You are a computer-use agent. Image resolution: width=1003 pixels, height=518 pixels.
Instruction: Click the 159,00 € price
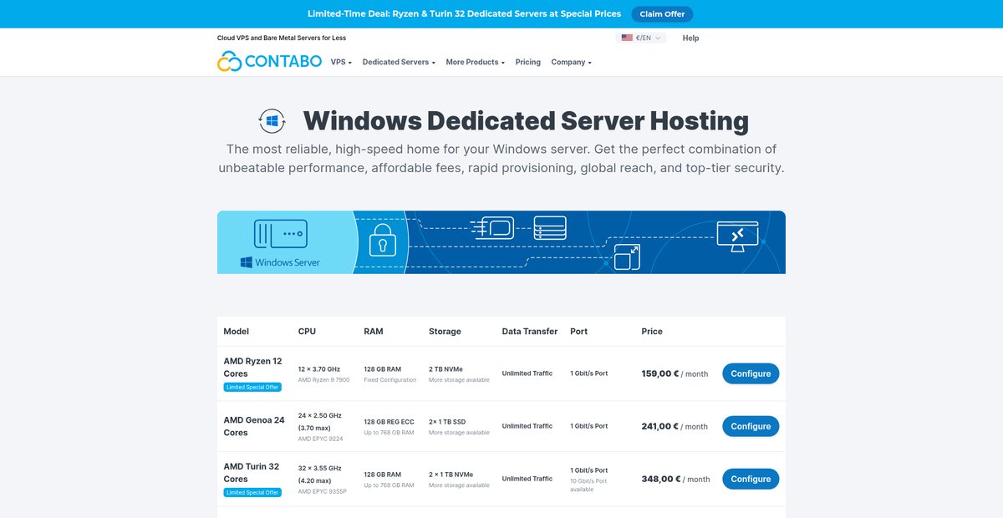(660, 373)
